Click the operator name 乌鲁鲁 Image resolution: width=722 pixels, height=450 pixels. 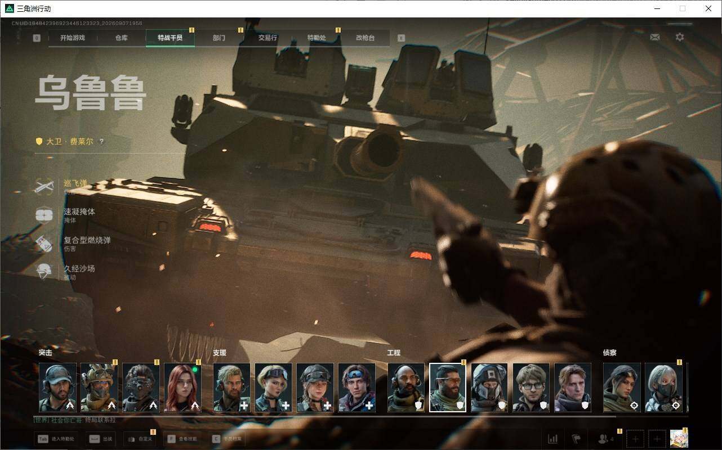pos(91,93)
